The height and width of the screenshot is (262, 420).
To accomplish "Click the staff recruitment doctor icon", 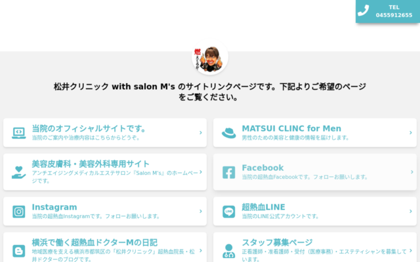I will tap(229, 251).
